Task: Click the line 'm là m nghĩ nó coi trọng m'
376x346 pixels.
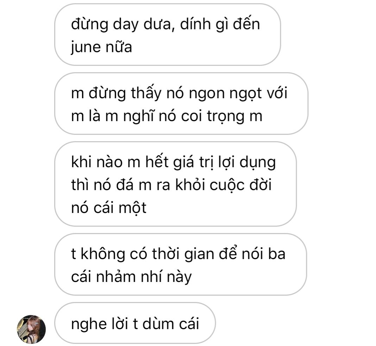Action: pos(167,116)
